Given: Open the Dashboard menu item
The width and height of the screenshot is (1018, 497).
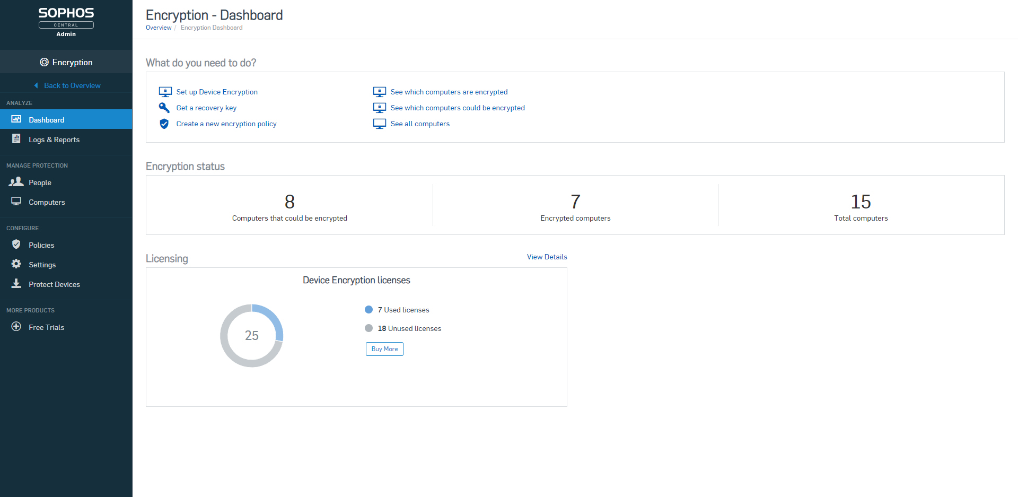Looking at the screenshot, I should point(47,120).
